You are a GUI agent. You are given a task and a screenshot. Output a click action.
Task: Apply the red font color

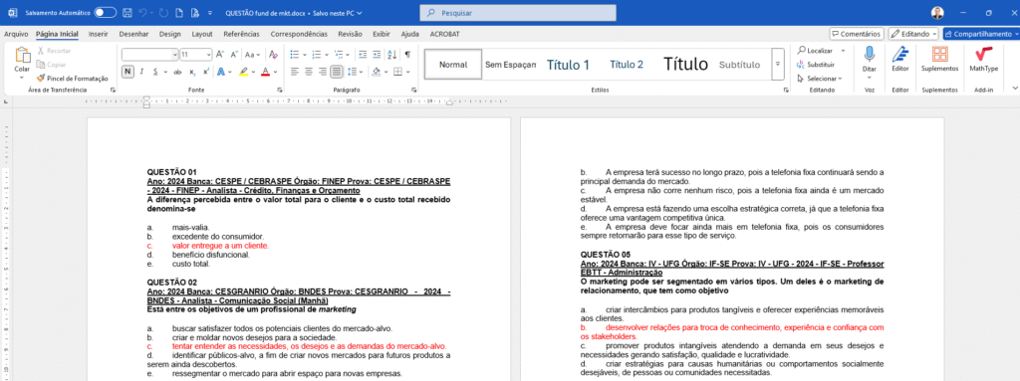(265, 72)
